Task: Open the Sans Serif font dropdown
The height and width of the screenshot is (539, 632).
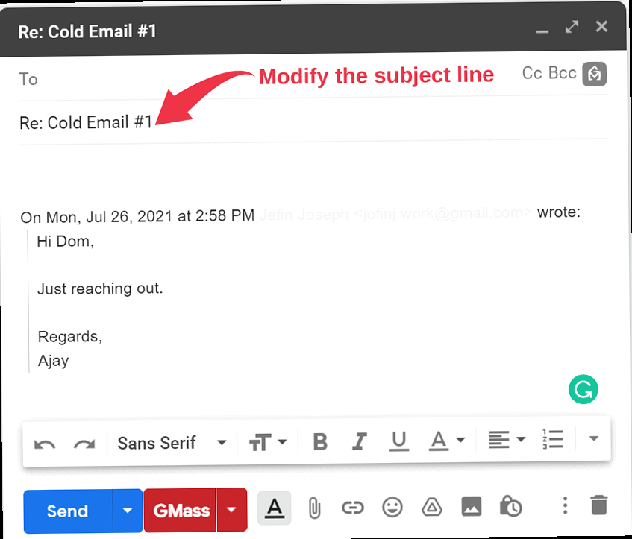Action: pos(172,443)
